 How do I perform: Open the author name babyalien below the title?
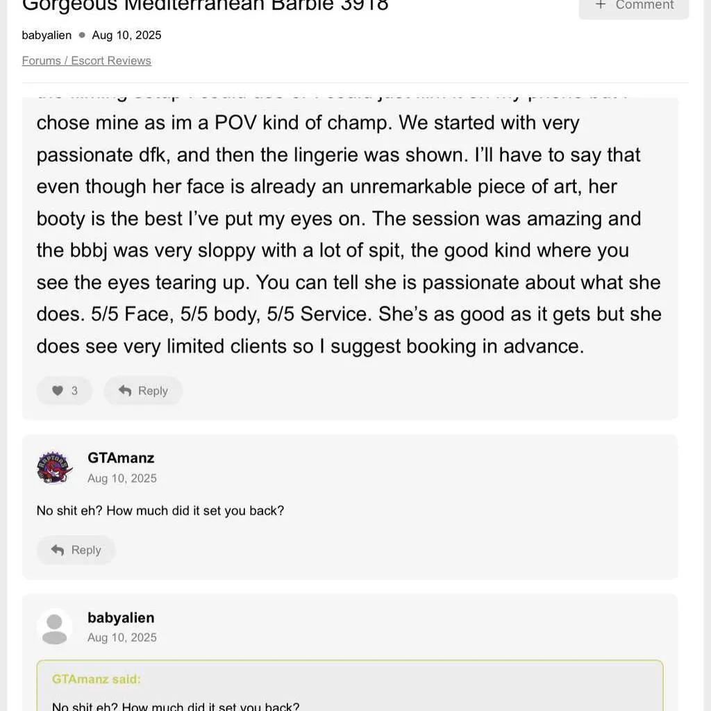point(47,35)
